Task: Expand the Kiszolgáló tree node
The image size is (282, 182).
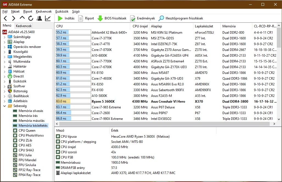Action: tap(4, 52)
